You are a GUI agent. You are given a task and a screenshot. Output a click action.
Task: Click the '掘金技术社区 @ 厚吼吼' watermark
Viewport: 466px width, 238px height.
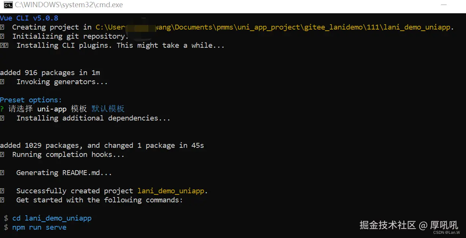[408, 225]
